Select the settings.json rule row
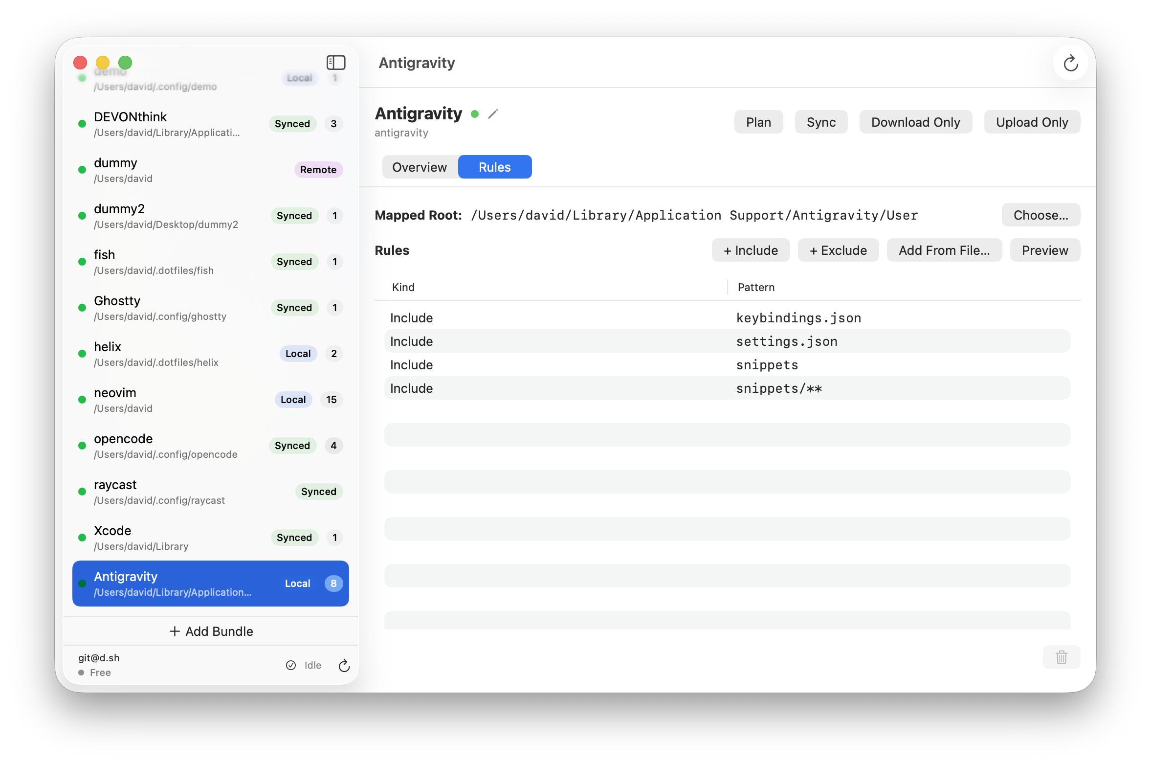The image size is (1151, 765). [727, 341]
